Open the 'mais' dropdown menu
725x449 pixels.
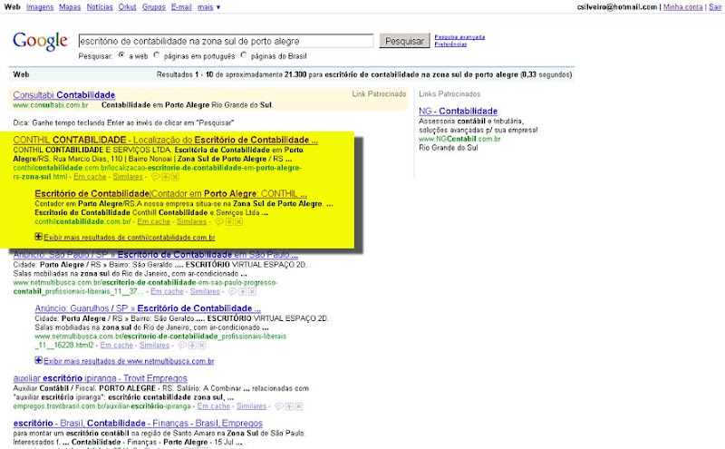click(x=208, y=7)
